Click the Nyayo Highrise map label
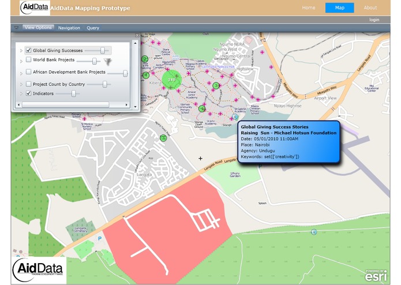This screenshot has height=285, width=401. [x=288, y=106]
